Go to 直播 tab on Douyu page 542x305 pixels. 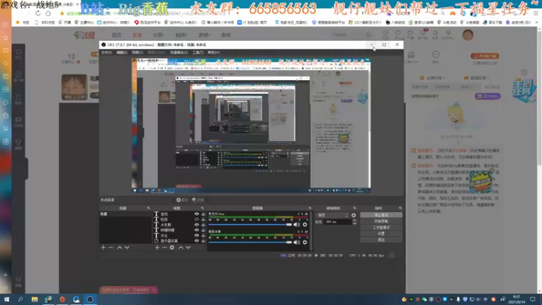(137, 35)
